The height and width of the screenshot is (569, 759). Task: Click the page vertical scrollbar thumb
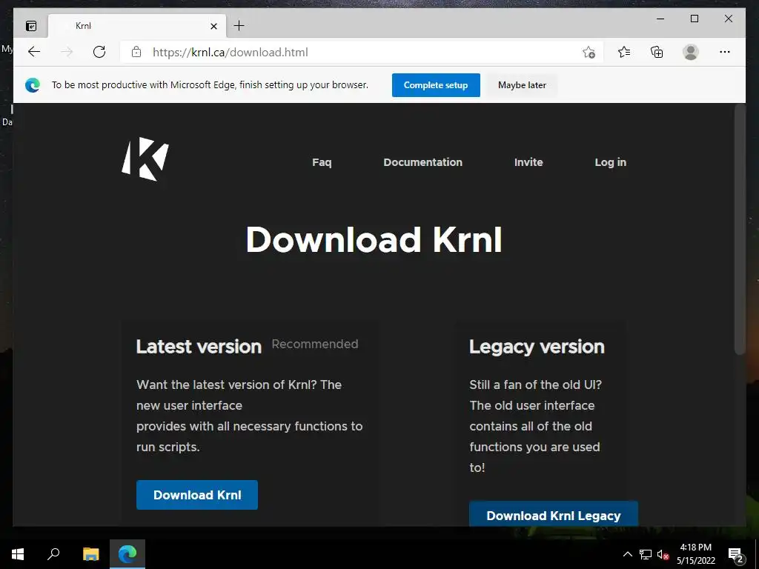(x=739, y=230)
